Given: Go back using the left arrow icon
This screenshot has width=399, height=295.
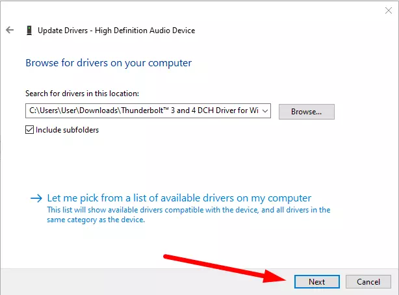Looking at the screenshot, I should [10, 30].
